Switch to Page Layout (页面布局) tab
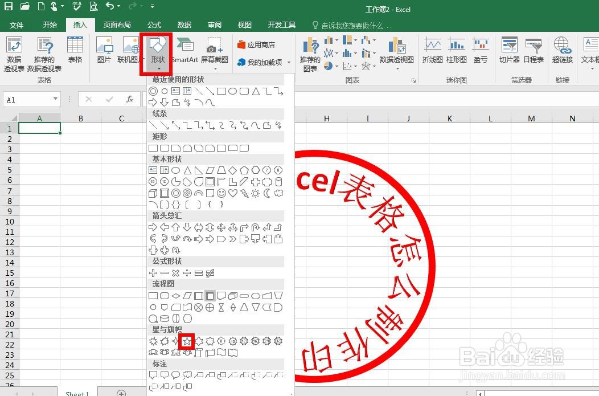Screen dimensions: 599x396 117,25
